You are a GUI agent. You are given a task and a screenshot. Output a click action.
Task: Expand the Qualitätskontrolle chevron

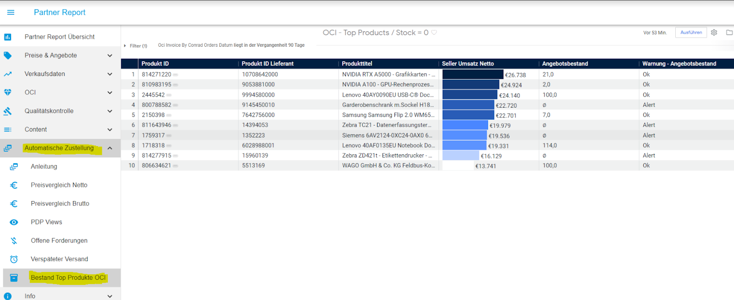[110, 111]
